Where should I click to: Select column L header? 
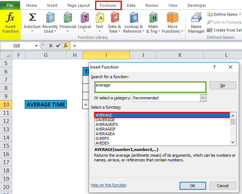[x=223, y=55]
